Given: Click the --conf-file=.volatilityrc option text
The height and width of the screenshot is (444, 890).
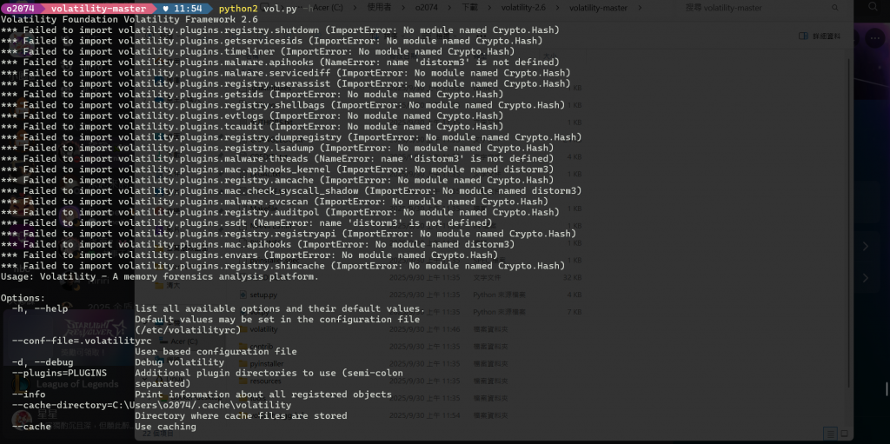Looking at the screenshot, I should click(82, 341).
